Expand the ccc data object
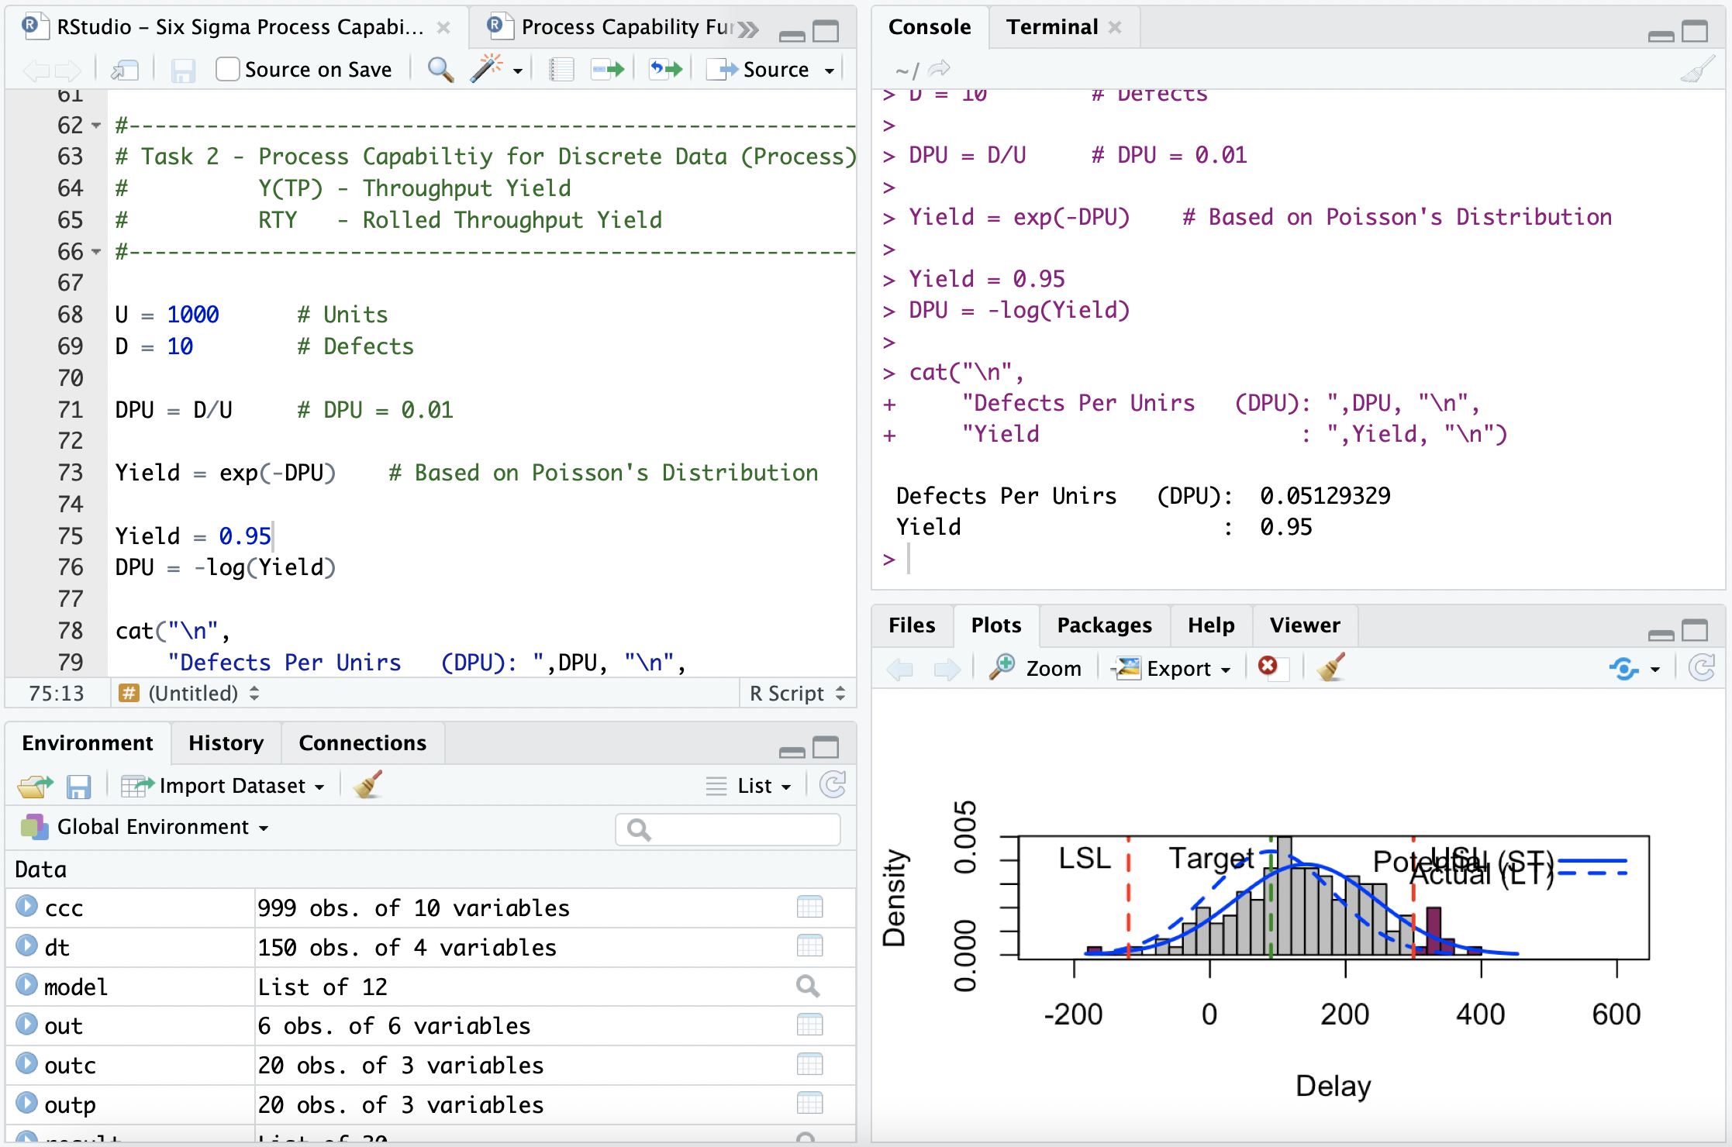This screenshot has width=1732, height=1147. (x=27, y=907)
